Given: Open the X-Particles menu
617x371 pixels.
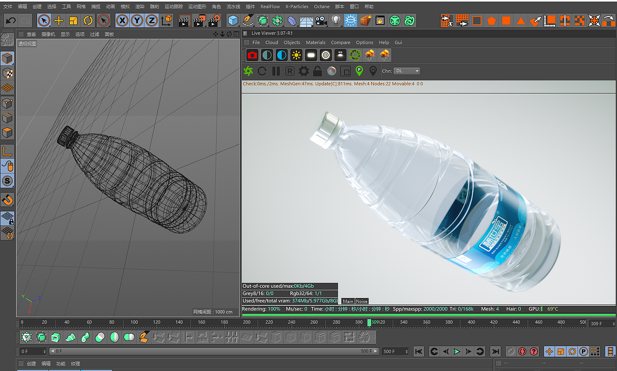Looking at the screenshot, I should click(x=297, y=7).
